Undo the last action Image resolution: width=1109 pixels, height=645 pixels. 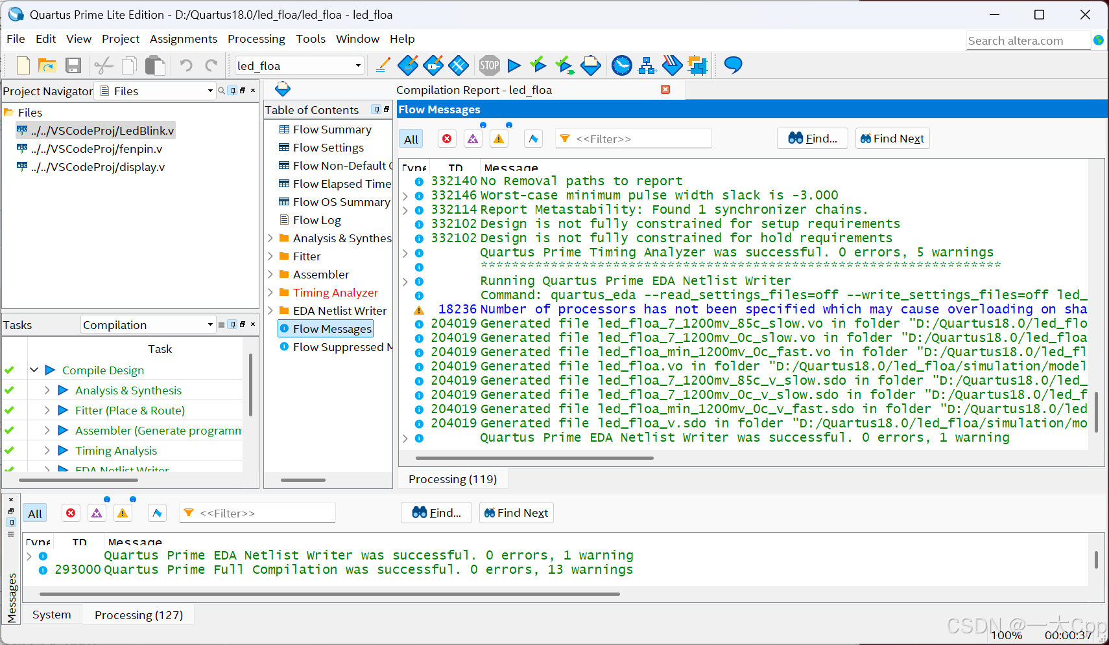click(186, 65)
